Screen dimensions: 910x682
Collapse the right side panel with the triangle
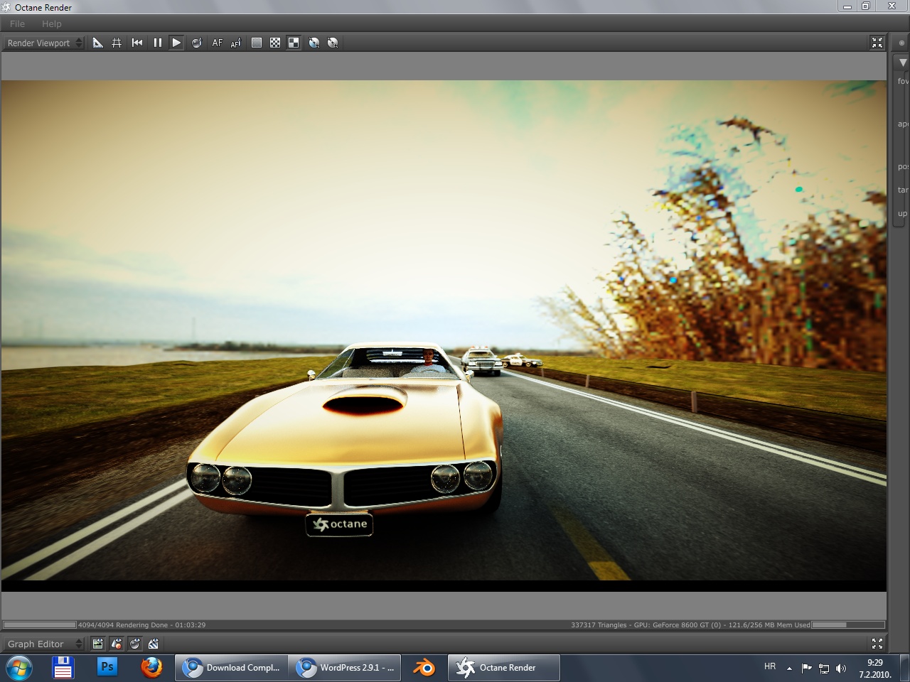[903, 63]
